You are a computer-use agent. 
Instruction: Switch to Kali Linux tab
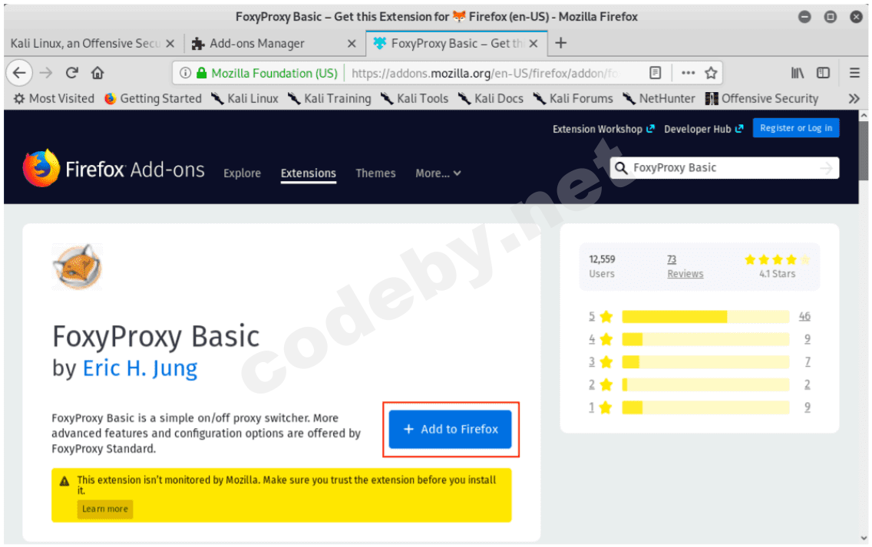coord(92,44)
